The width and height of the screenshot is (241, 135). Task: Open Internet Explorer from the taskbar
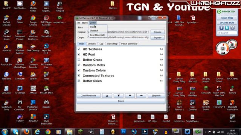click(x=37, y=132)
